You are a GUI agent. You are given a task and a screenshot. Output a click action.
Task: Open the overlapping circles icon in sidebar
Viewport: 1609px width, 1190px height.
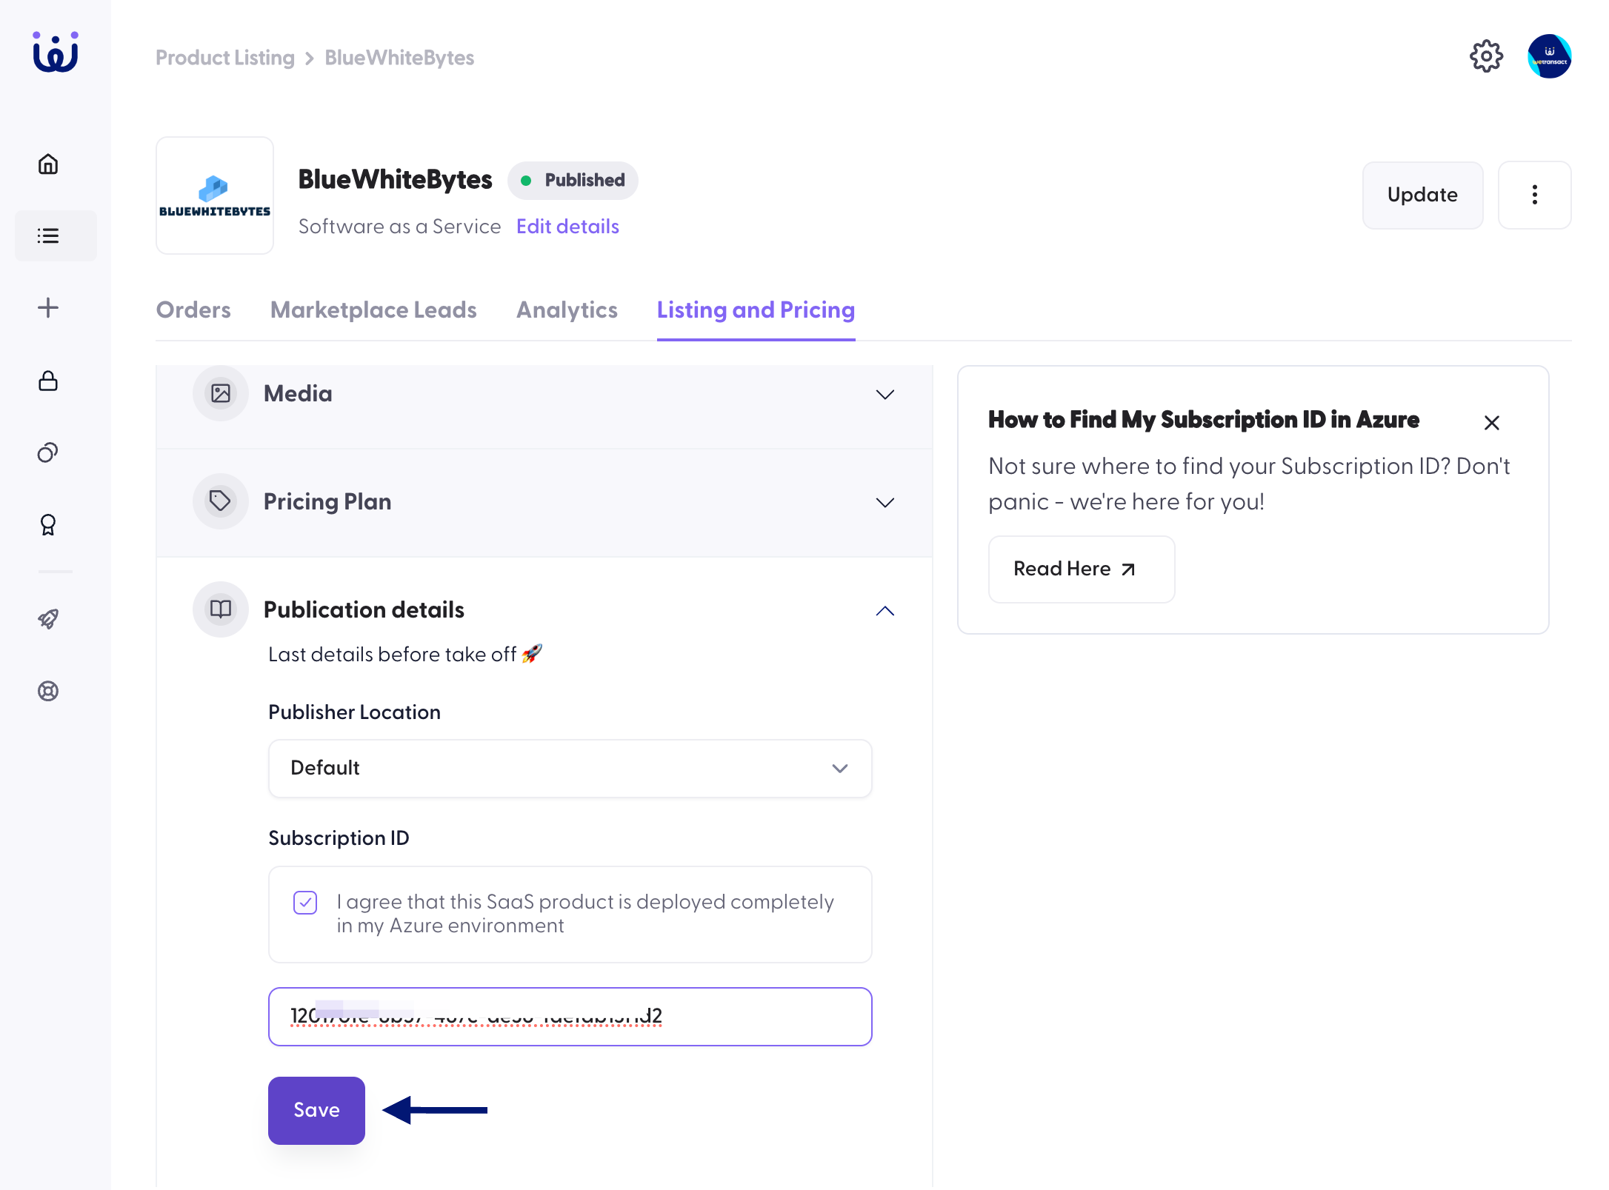coord(48,452)
